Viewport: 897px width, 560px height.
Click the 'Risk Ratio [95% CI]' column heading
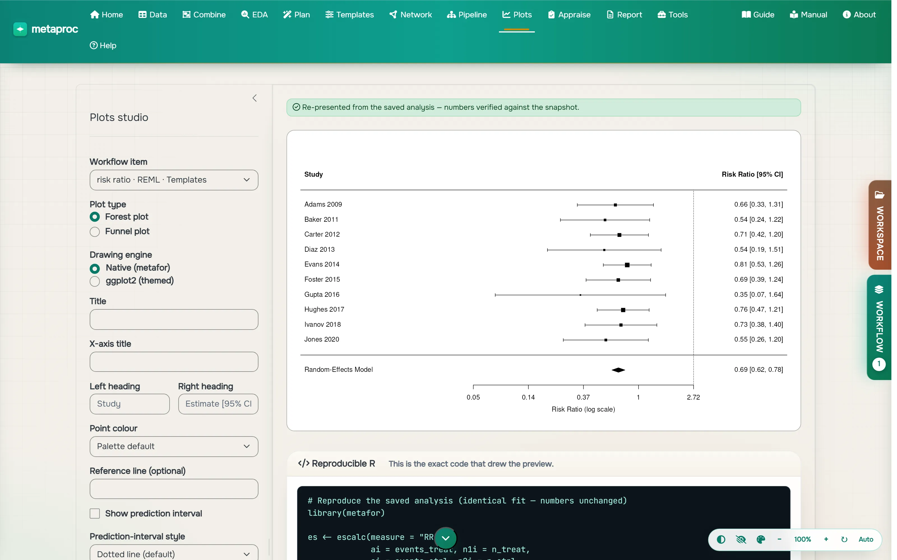752,174
